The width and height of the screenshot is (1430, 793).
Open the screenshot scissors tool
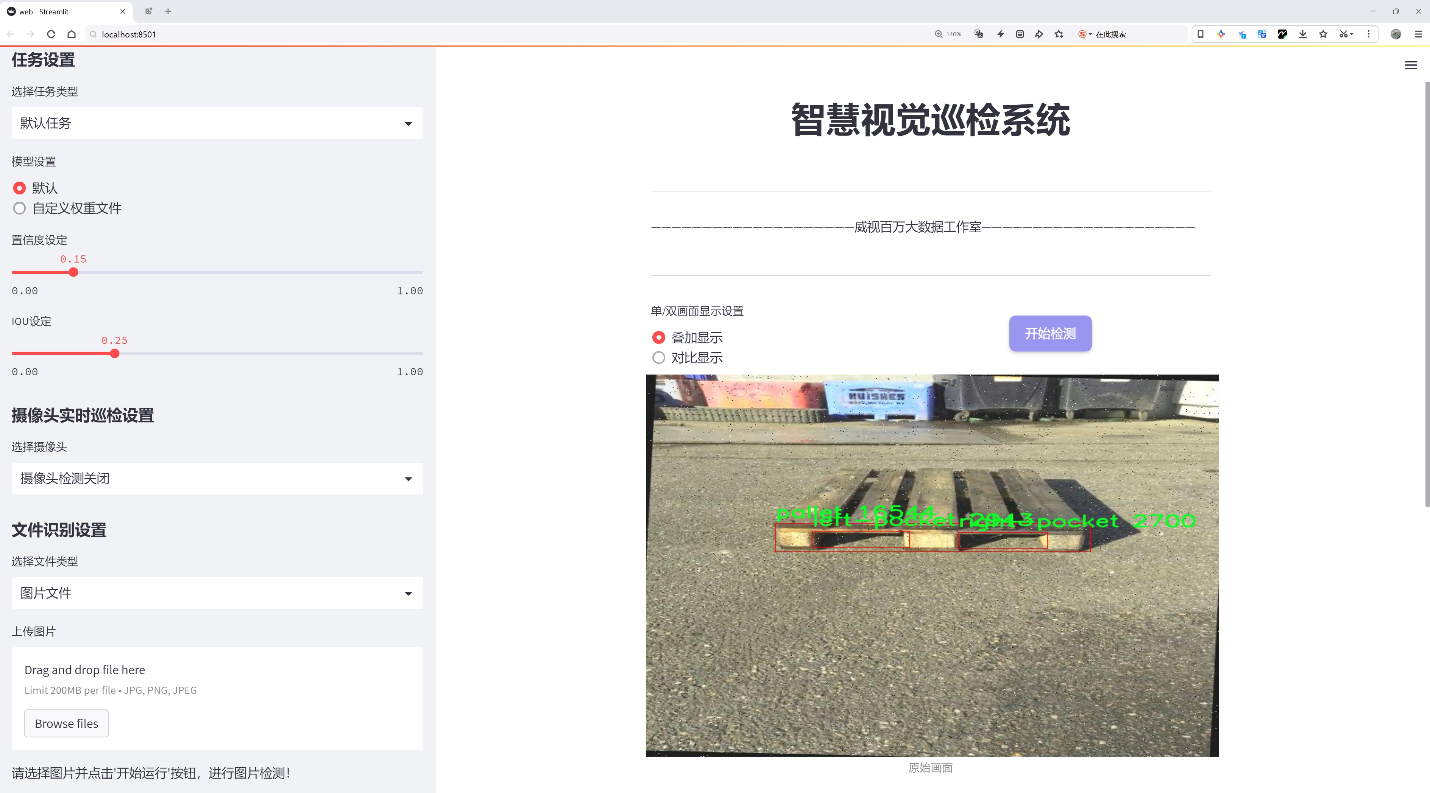(1343, 34)
